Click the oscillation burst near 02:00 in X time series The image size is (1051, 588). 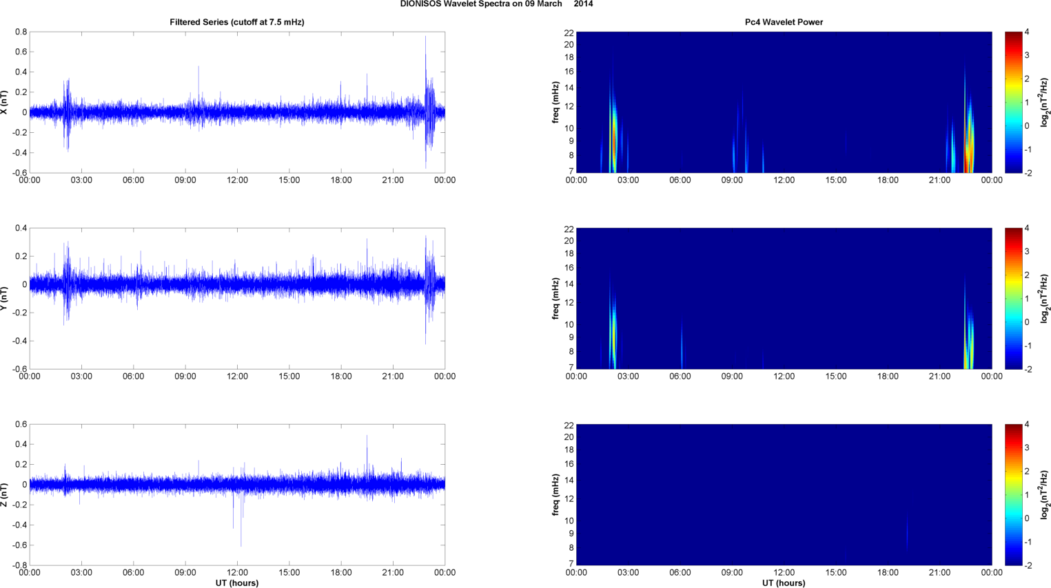click(67, 114)
